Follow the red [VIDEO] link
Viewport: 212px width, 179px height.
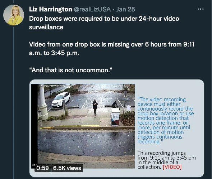(x=172, y=167)
